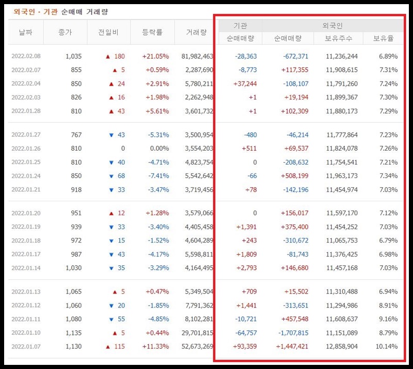Click the -64,757 institution net value
The height and width of the screenshot is (369, 413).
246,333
